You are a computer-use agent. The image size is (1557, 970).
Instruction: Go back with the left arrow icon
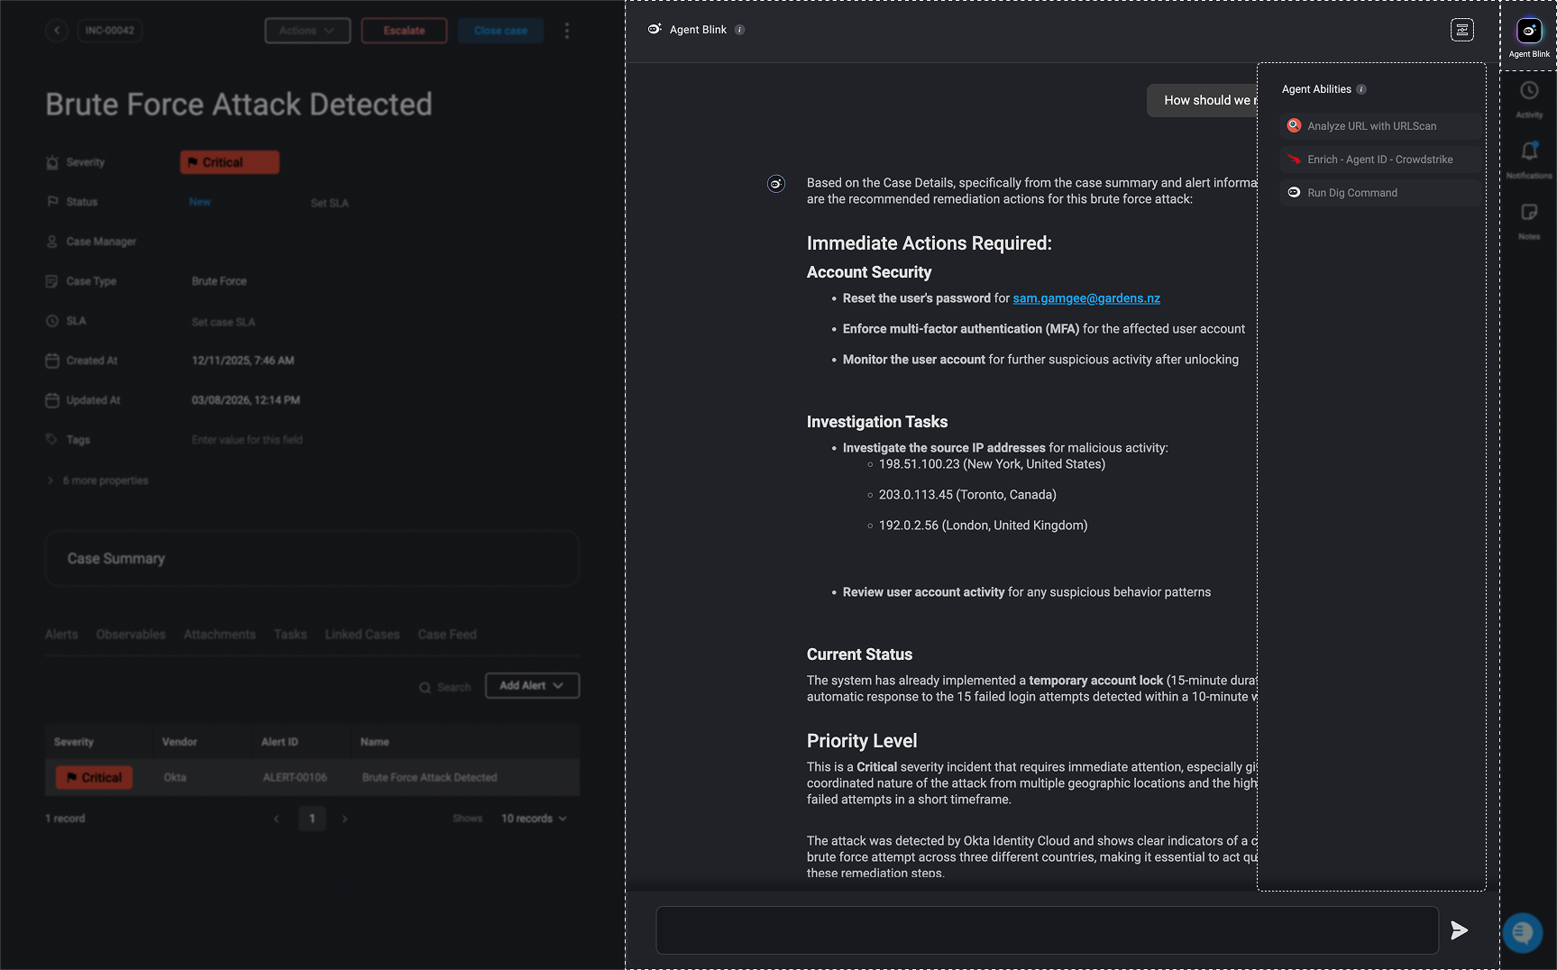point(57,31)
